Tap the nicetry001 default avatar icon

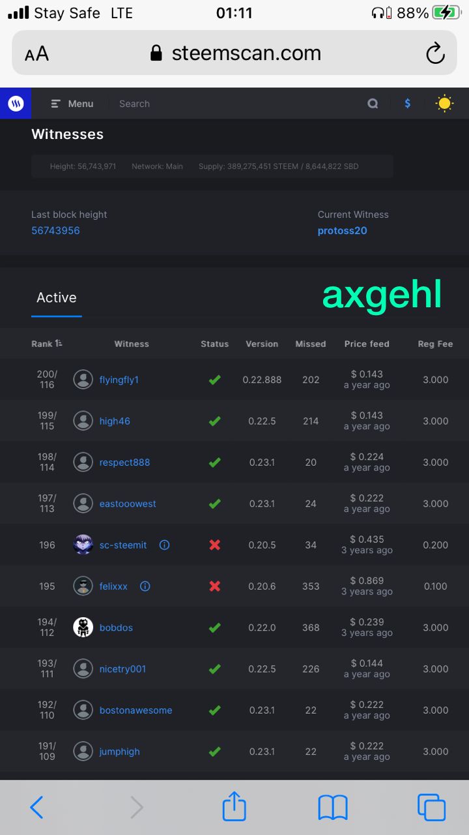pos(83,669)
